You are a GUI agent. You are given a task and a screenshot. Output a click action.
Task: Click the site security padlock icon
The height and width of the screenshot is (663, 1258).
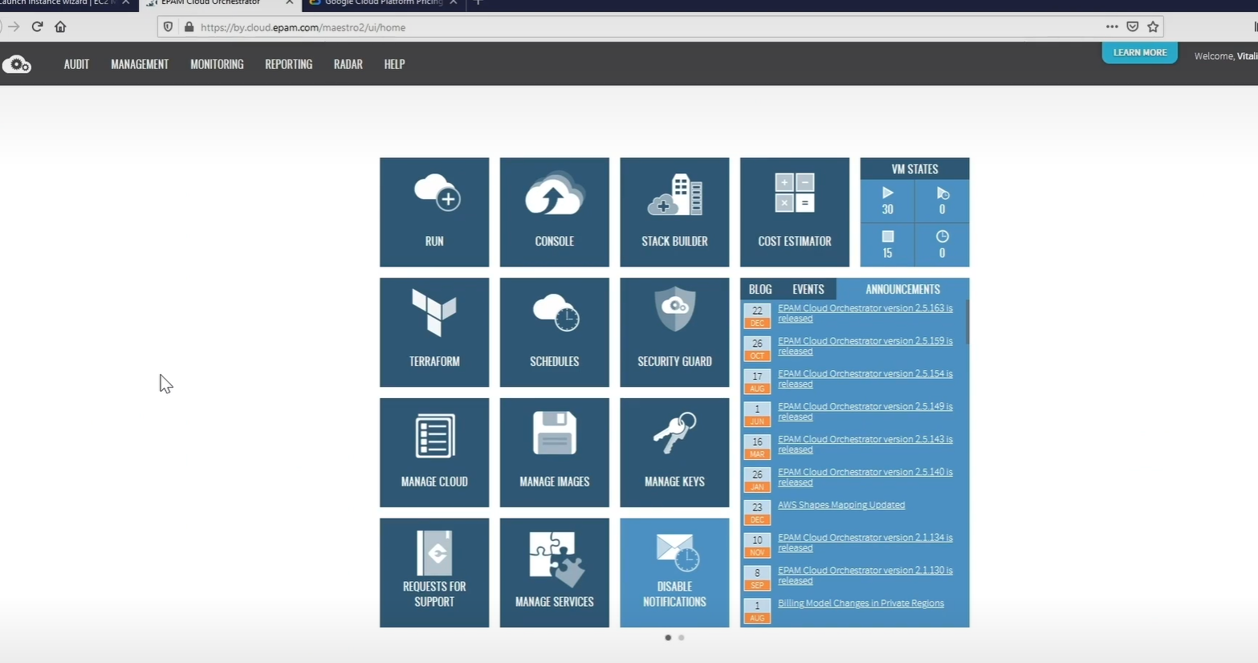click(189, 27)
